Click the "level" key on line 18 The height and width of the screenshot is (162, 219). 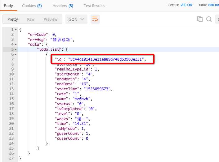point(63,114)
